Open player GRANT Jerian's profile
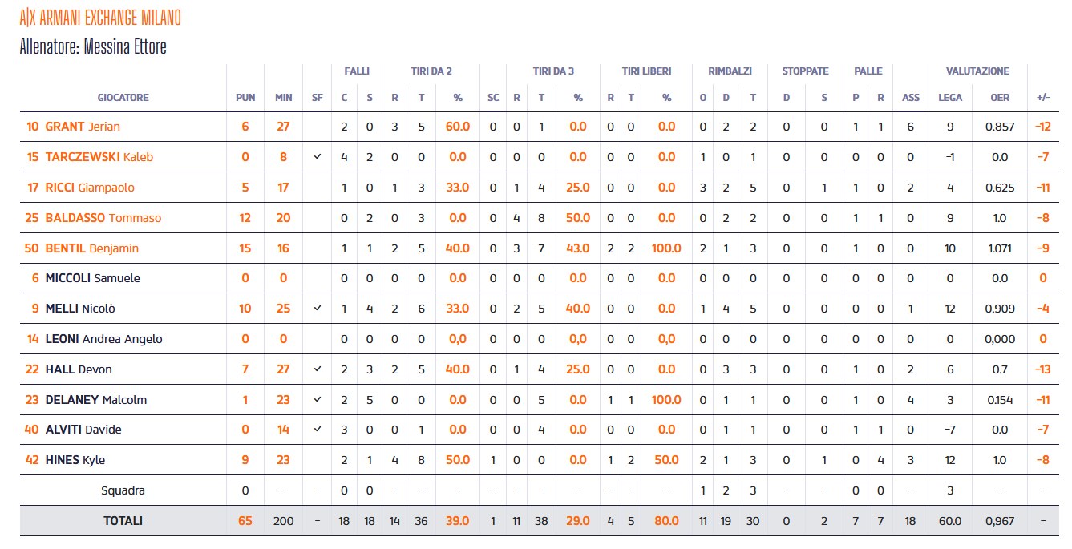This screenshot has height=549, width=1072. (x=82, y=127)
